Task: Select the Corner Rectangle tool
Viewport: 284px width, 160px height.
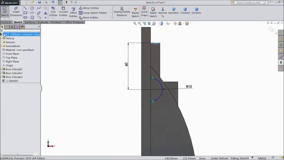Action: coord(25,13)
